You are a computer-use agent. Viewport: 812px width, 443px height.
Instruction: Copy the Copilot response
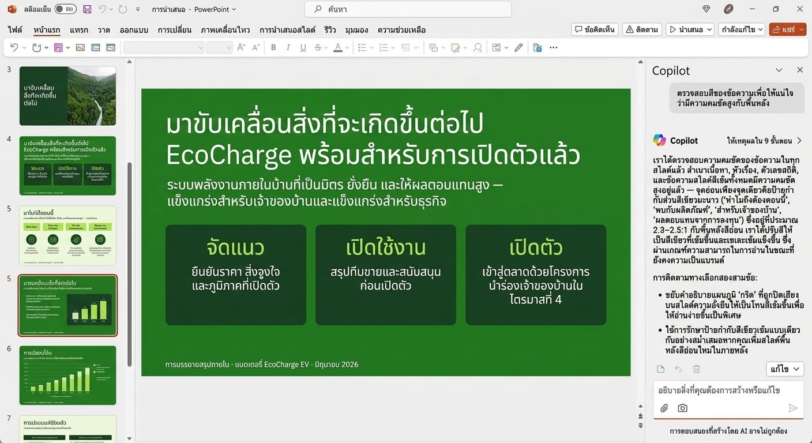pyautogui.click(x=661, y=369)
